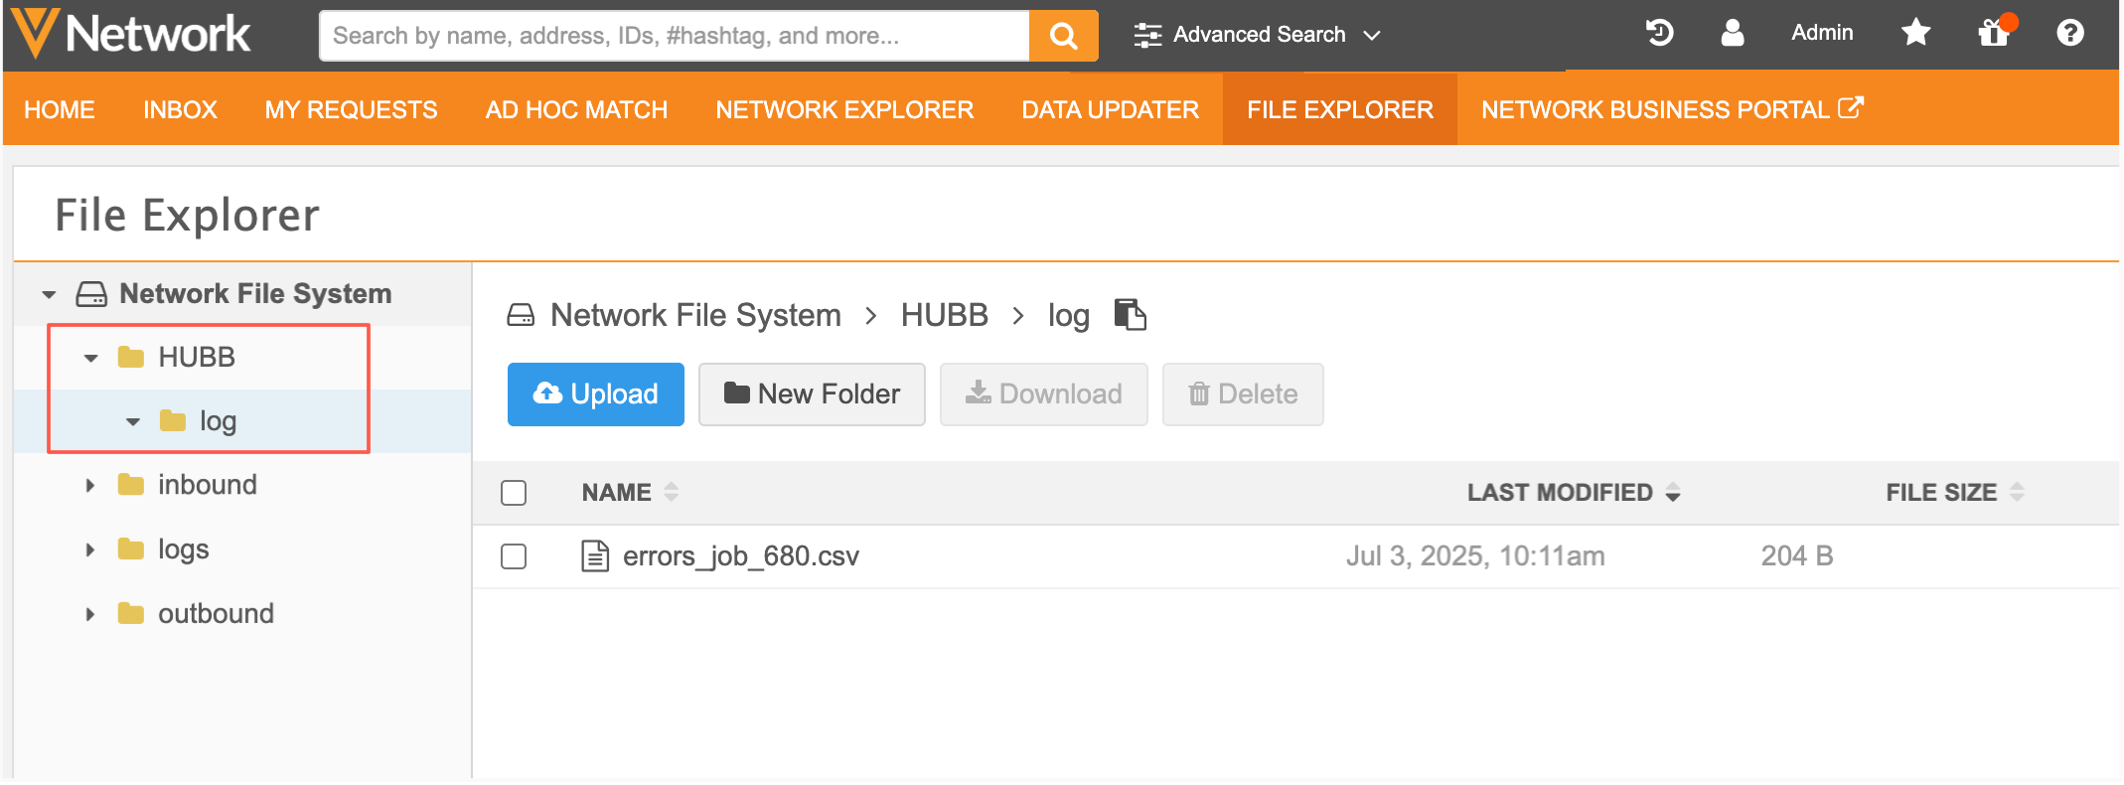
Task: Click the outbound folder icon
Action: click(x=131, y=614)
